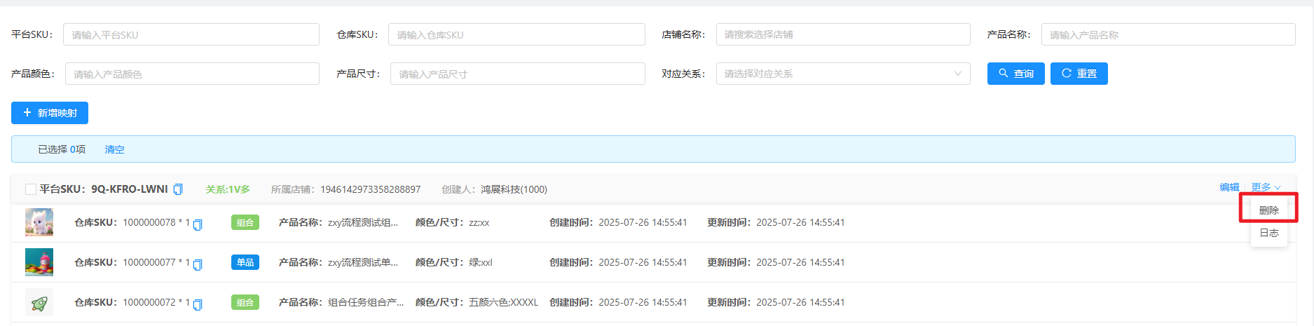Expand the 对应关系 dropdown
Image resolution: width=1314 pixels, height=326 pixels.
click(x=842, y=74)
